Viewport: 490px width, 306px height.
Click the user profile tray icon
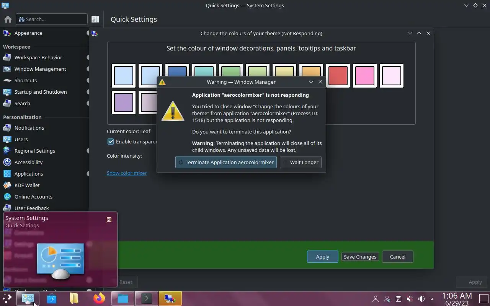(x=376, y=299)
